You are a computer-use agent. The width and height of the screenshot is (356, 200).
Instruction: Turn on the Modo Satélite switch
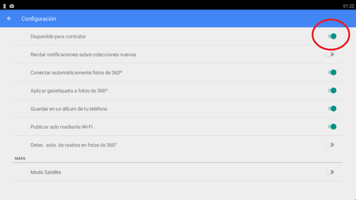coord(330,172)
